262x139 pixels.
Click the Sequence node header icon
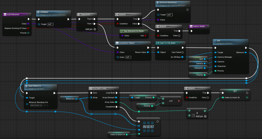coord(79,15)
